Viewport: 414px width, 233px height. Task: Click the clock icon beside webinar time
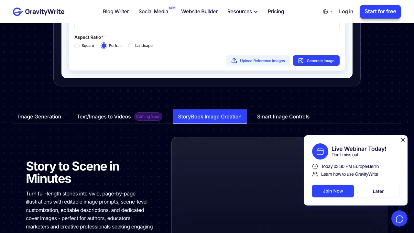[315, 166]
